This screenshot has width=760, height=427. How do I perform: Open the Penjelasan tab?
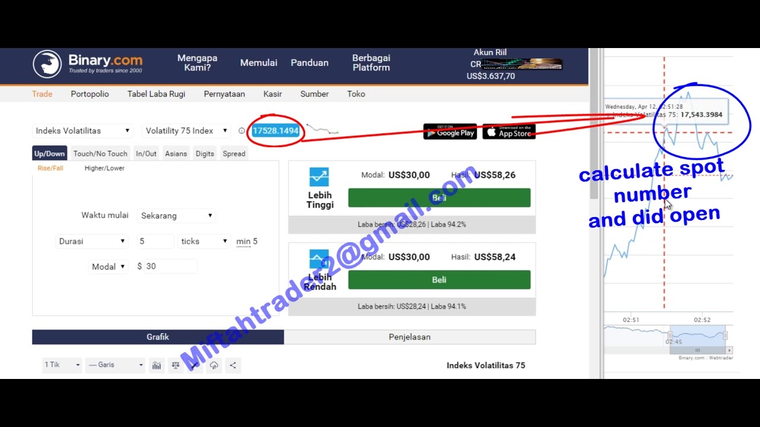click(x=410, y=337)
